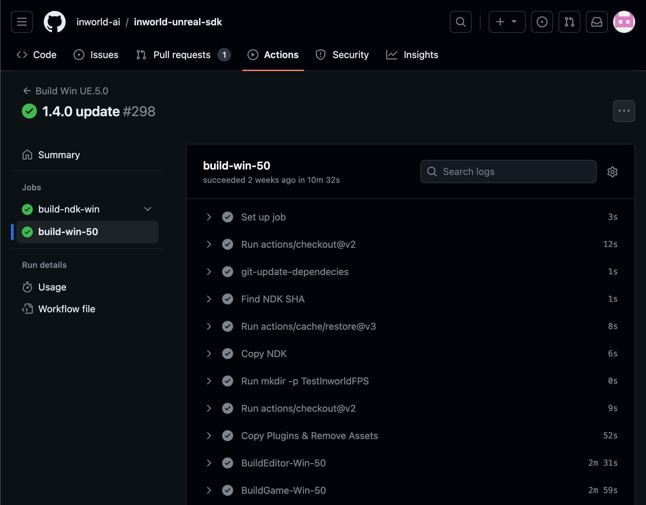Open the hamburger navigation menu

click(22, 22)
